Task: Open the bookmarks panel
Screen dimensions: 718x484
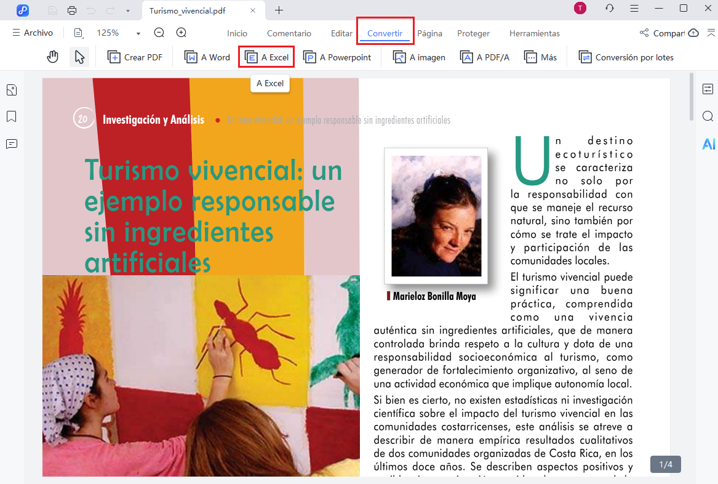Action: click(11, 117)
